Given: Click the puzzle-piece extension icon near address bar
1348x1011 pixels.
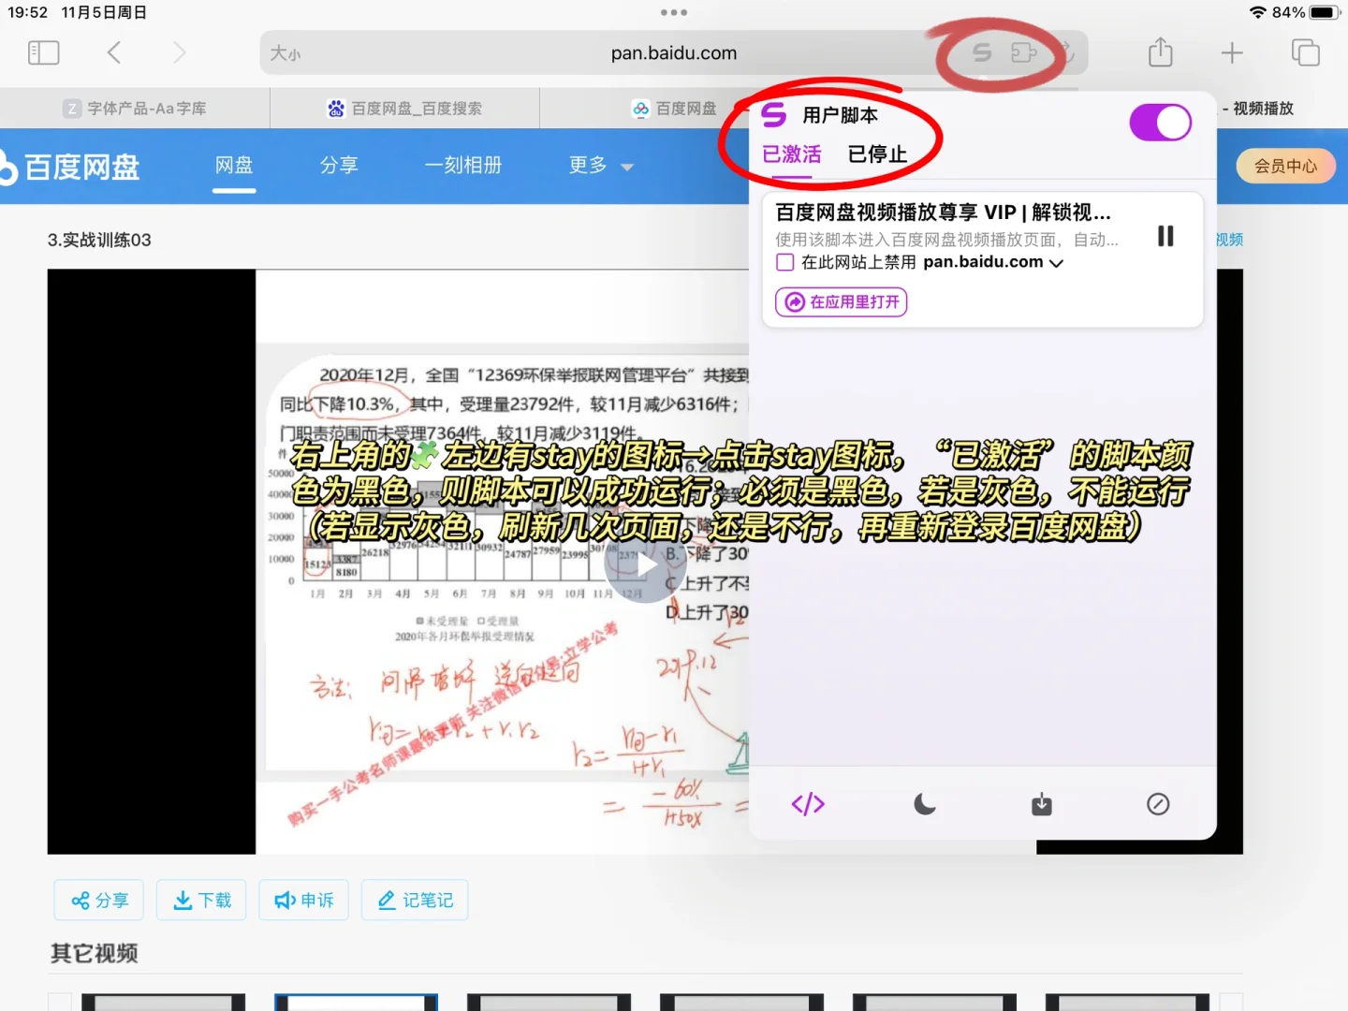Looking at the screenshot, I should click(x=1024, y=53).
